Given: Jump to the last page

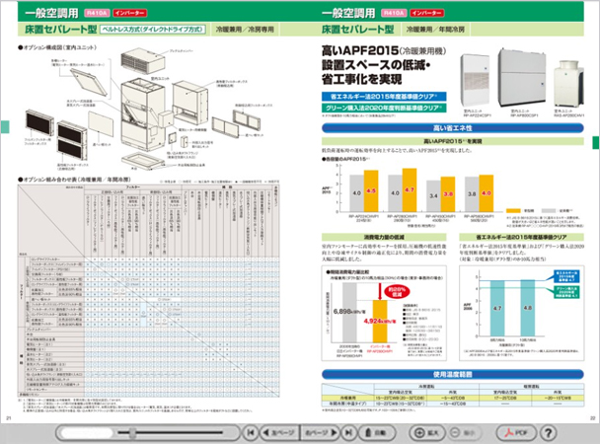Looking at the screenshot, I should (348, 432).
